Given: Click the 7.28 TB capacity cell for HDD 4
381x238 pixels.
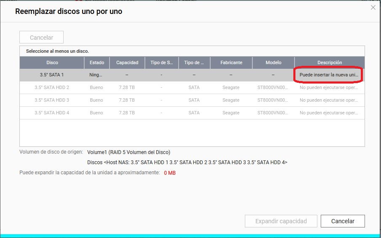Looking at the screenshot, I should click(127, 113).
